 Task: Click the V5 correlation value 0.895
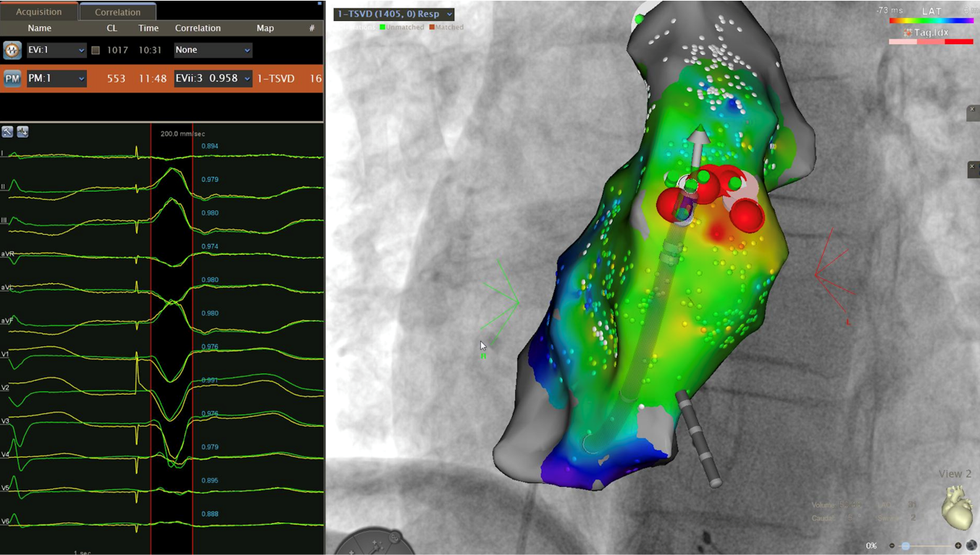tap(209, 481)
